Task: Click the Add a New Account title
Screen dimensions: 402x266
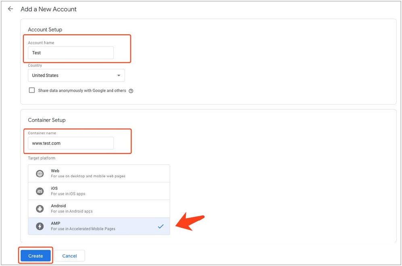Action: pyautogui.click(x=48, y=9)
